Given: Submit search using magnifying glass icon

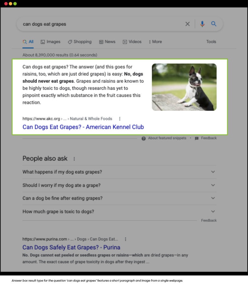Looking at the screenshot, I should click(x=213, y=24).
